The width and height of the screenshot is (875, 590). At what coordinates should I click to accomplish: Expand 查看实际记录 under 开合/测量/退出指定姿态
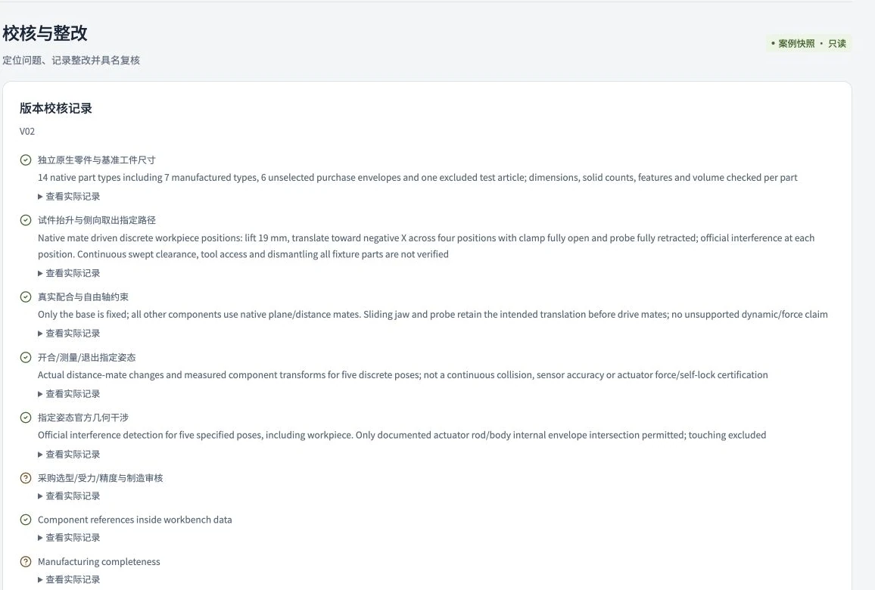69,393
